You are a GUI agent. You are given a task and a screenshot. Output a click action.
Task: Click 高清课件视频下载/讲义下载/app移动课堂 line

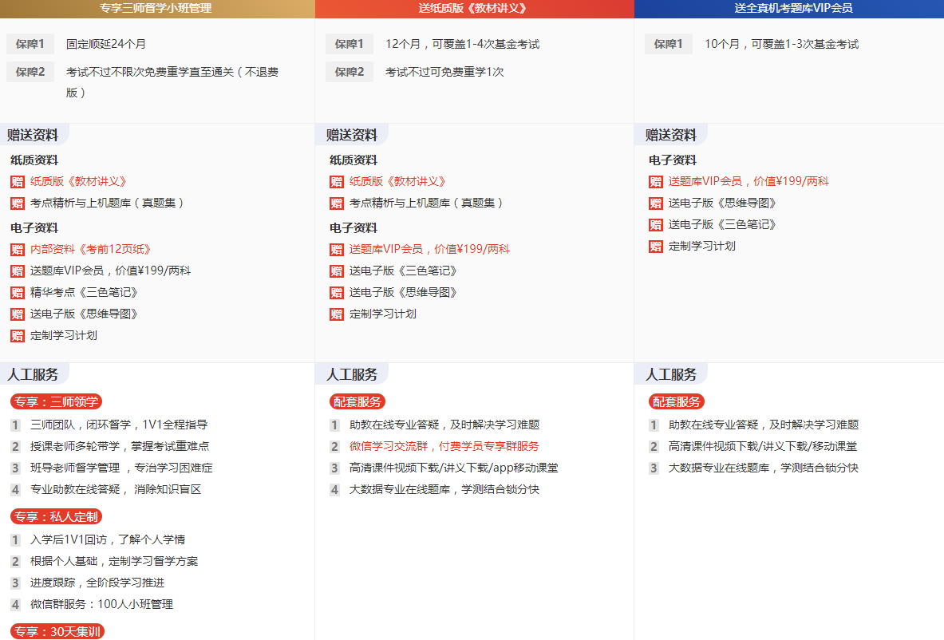click(453, 468)
